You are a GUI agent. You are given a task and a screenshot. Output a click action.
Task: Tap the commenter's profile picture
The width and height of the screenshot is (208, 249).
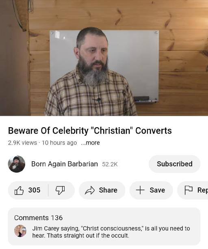coord(20,231)
